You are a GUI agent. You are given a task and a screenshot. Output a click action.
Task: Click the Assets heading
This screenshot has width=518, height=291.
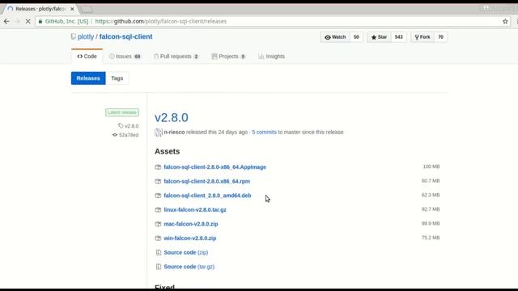coord(168,151)
